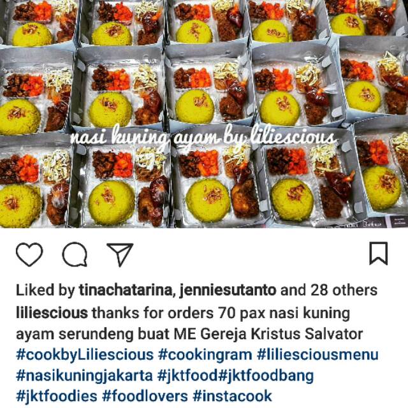The height and width of the screenshot is (408, 408).
Task: Tap the caption text about 70 pax order
Action: coord(189,323)
